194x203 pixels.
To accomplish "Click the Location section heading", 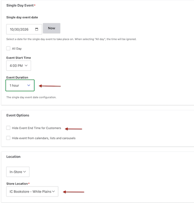I will coord(13,157).
